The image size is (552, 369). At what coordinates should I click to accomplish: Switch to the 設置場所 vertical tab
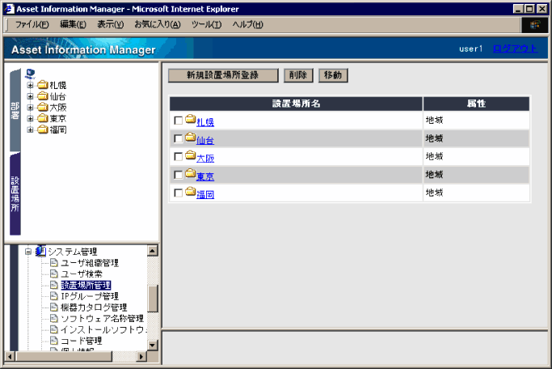[15, 194]
